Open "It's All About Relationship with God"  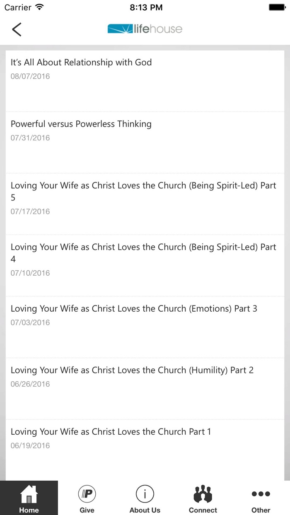(81, 63)
